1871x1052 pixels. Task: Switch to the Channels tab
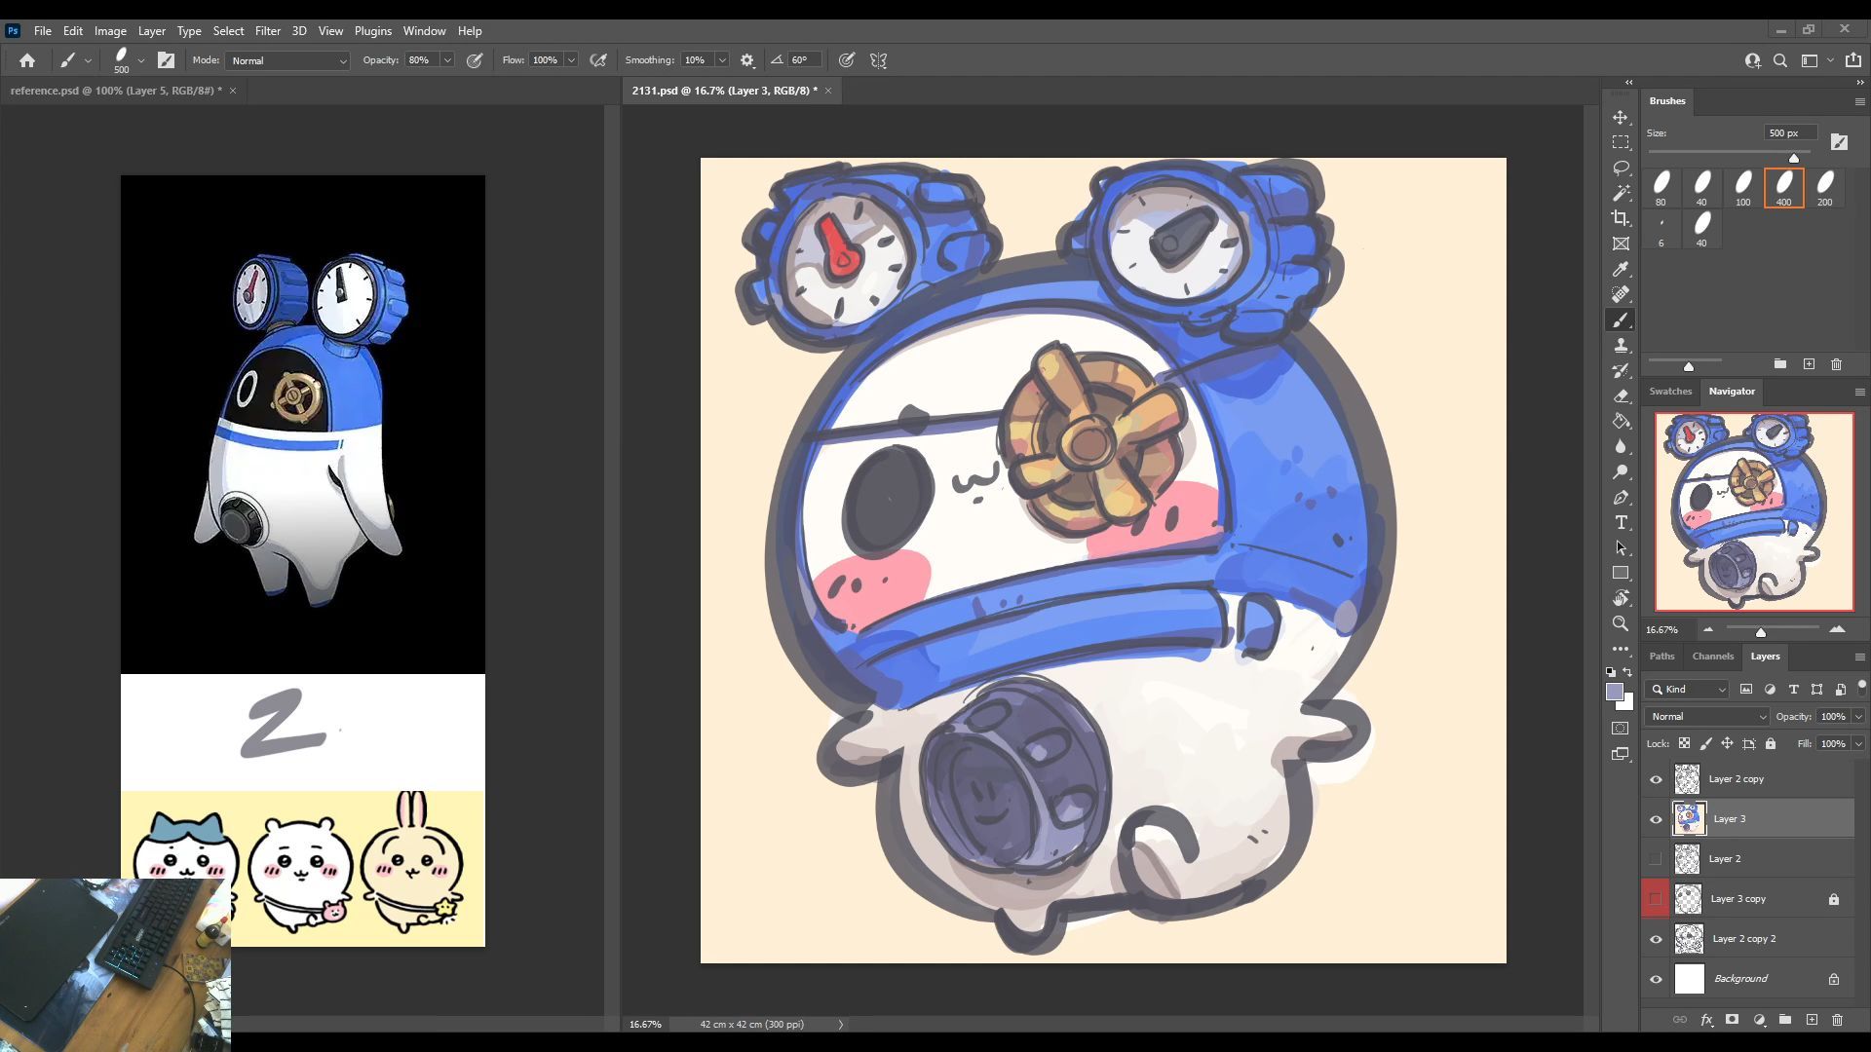tap(1712, 656)
